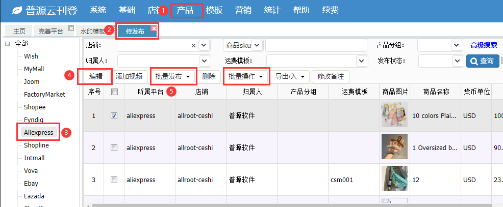Uncheck the row 1 checkbox
Image resolution: width=503 pixels, height=207 pixels.
[x=114, y=116]
